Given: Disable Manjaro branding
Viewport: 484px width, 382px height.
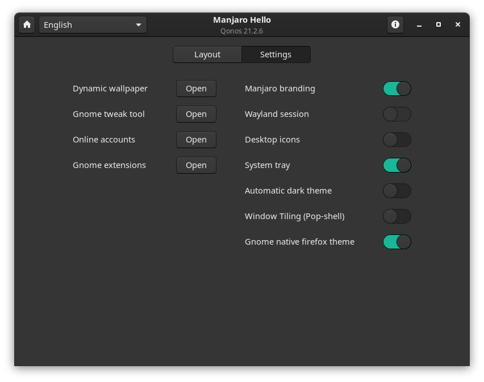Looking at the screenshot, I should pos(397,89).
